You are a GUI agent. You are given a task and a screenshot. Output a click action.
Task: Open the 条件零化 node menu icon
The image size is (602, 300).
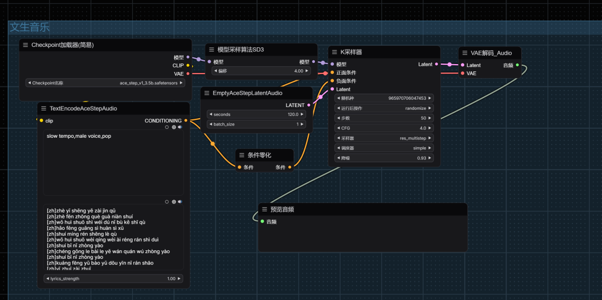click(241, 155)
